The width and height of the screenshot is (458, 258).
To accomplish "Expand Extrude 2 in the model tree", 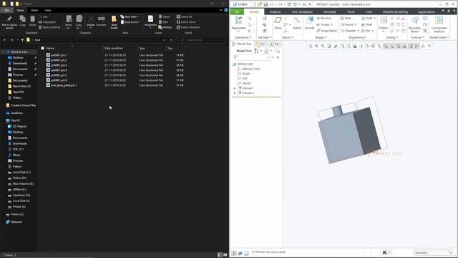I will point(235,93).
